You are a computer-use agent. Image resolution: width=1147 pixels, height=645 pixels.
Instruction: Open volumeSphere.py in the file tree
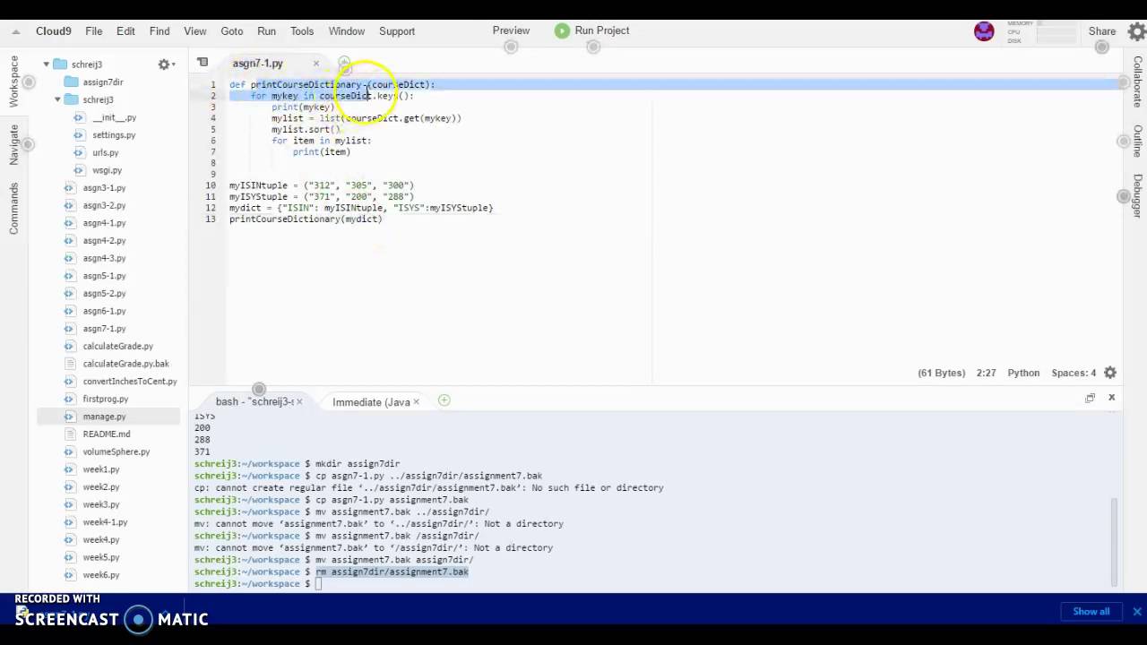click(x=116, y=452)
